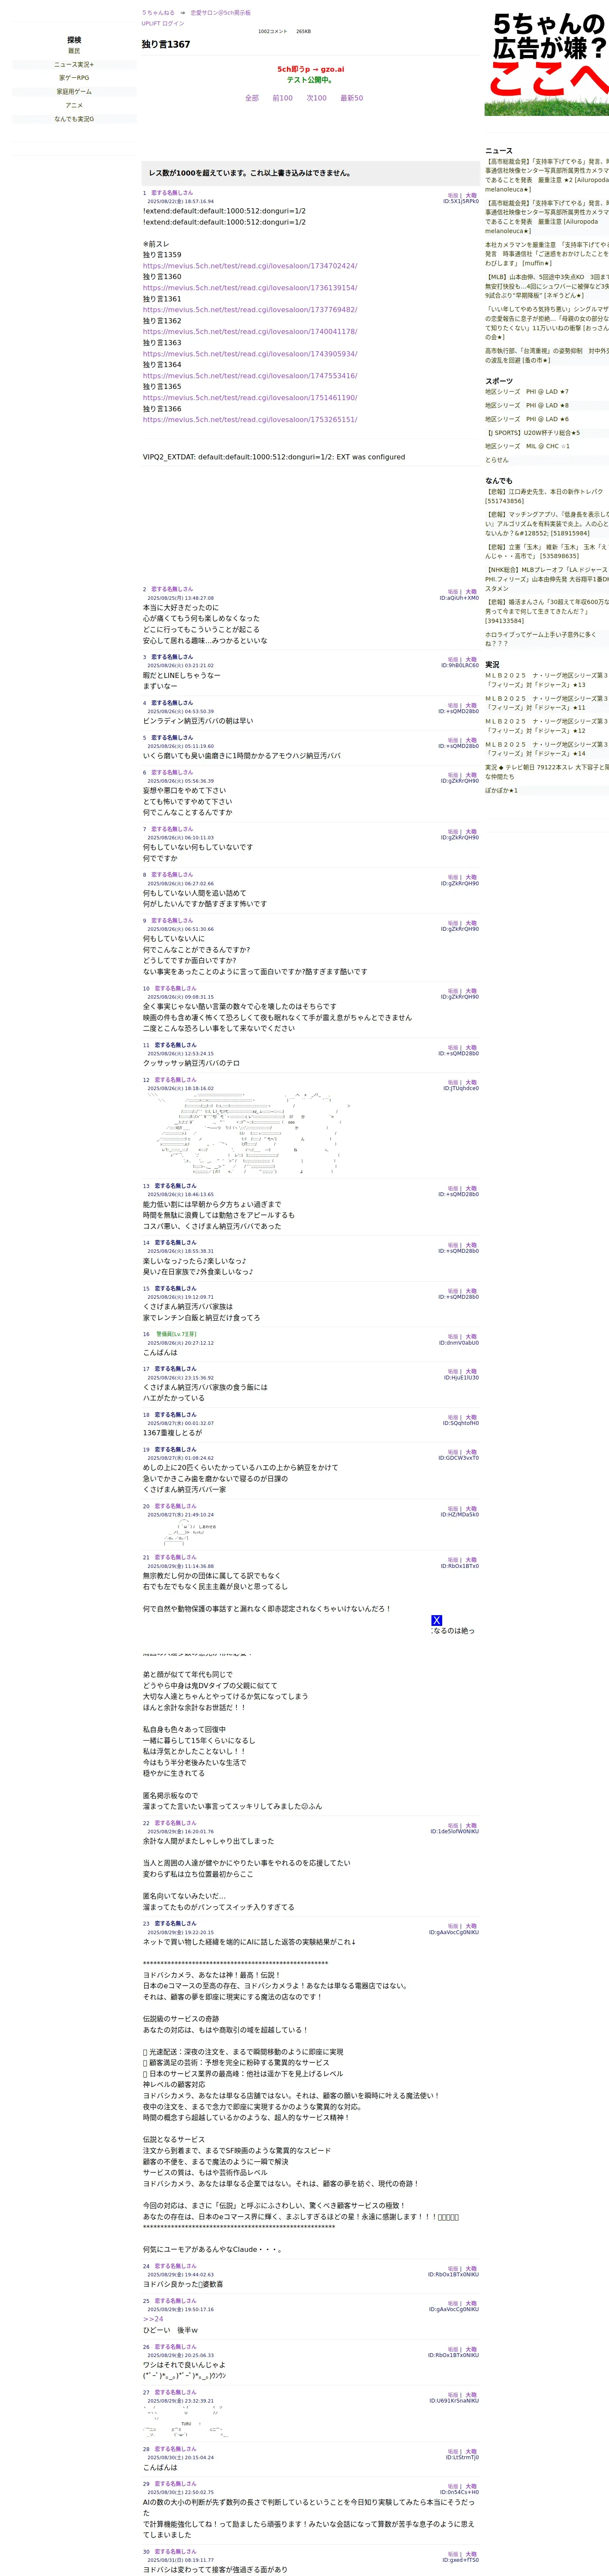Open ニュース実況+ in the sidebar
Viewport: 609px width, 2576px height.
pos(74,64)
